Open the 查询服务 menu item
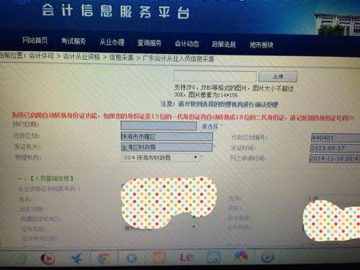This screenshot has width=360, height=270. [149, 43]
